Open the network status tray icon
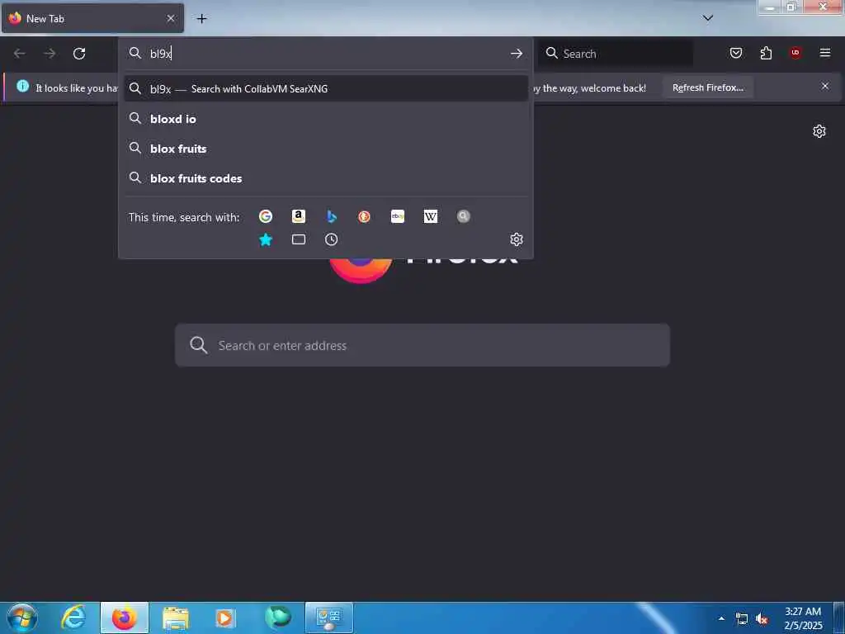This screenshot has height=634, width=845. [x=742, y=619]
